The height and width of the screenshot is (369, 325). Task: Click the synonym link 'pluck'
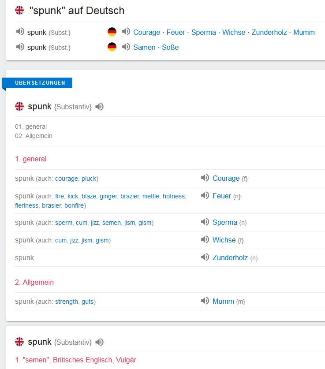tap(89, 179)
